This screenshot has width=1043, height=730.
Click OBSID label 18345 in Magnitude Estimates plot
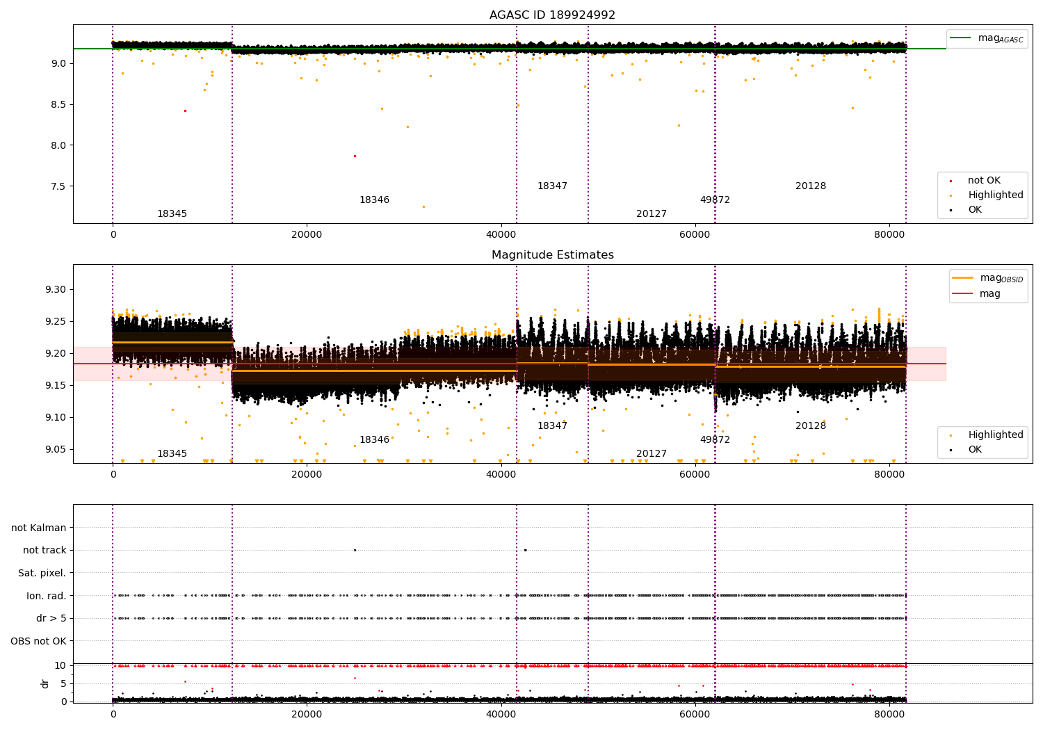coord(172,454)
